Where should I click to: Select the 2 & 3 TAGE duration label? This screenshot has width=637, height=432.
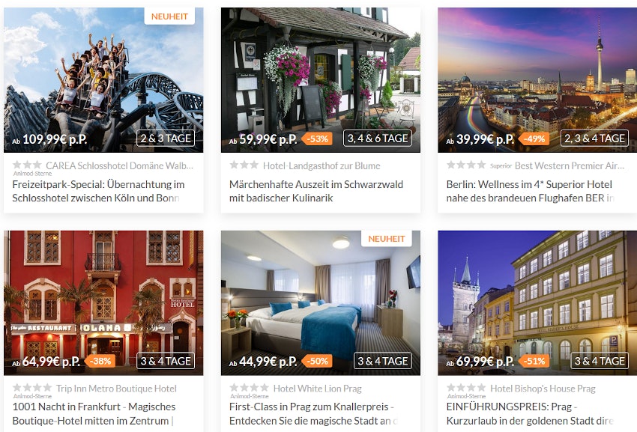point(166,139)
